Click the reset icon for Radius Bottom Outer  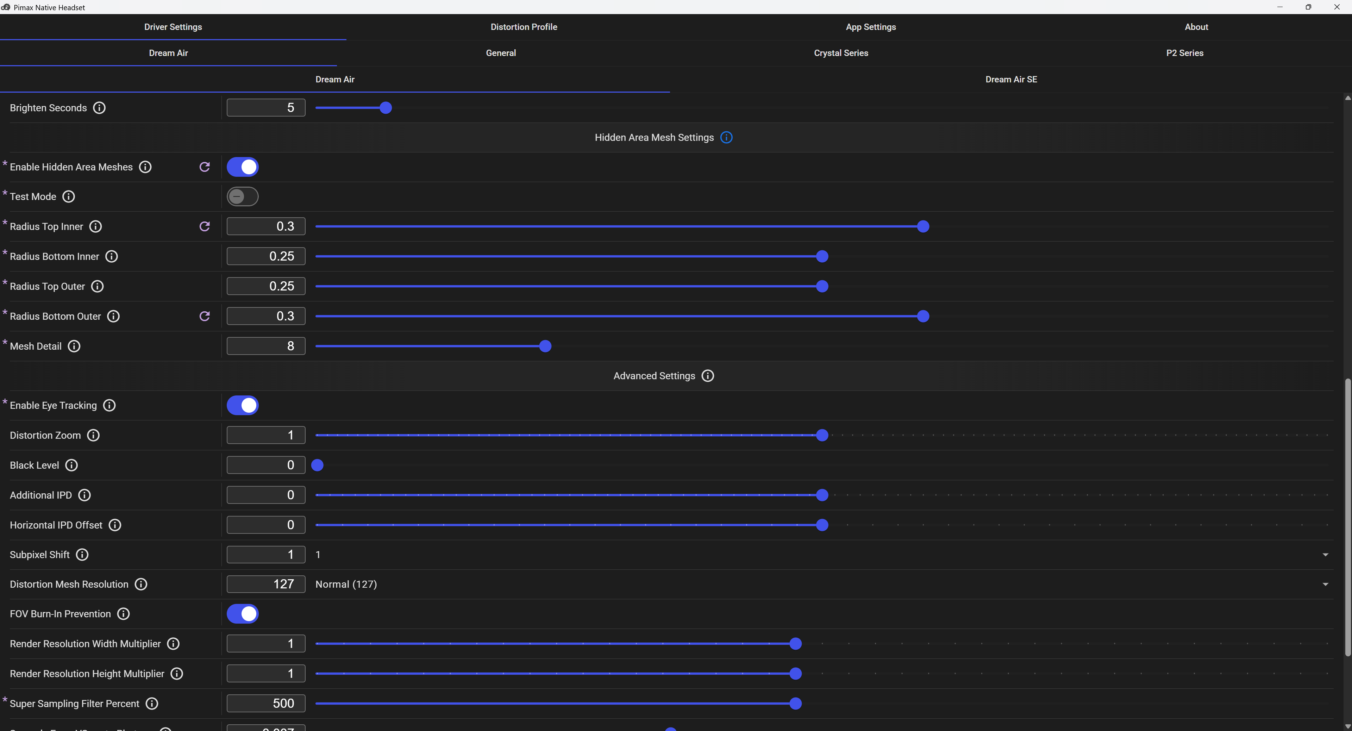(x=205, y=316)
